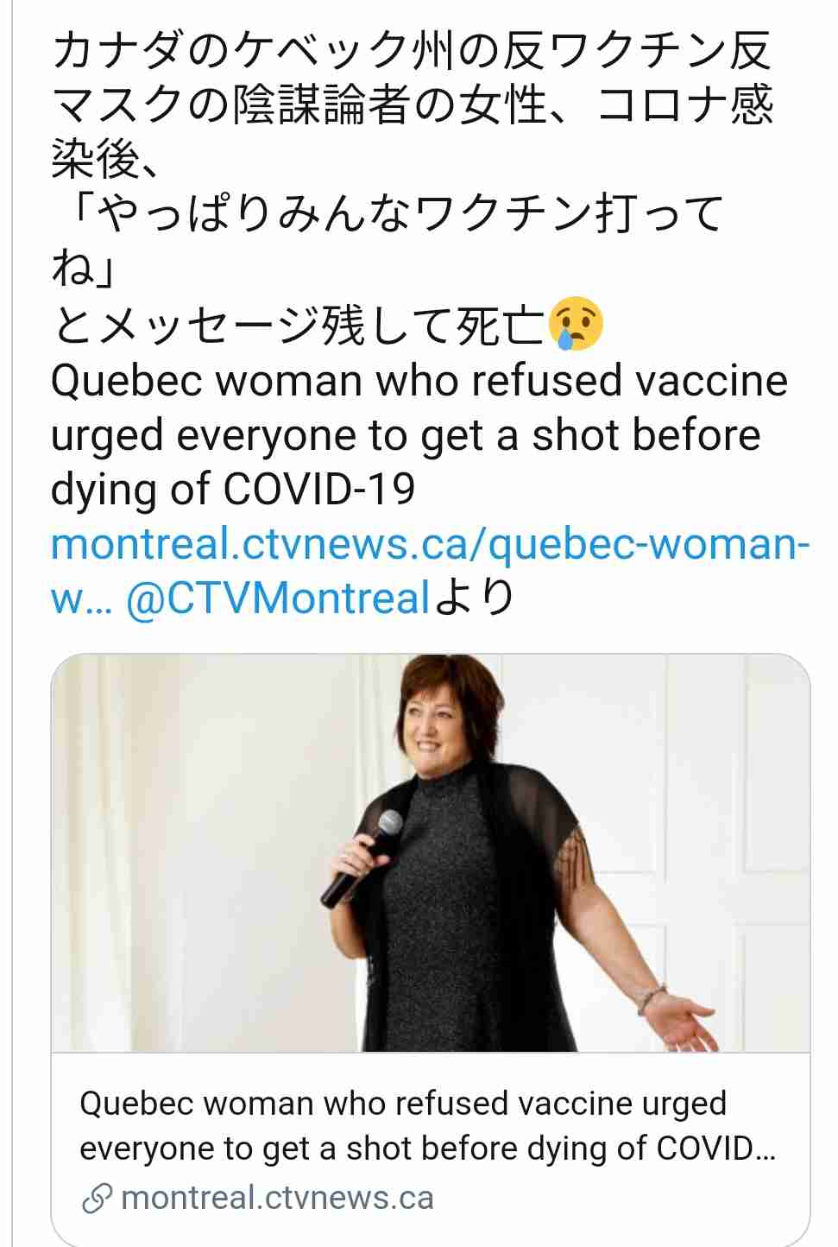The image size is (838, 1247).
Task: Click the tweet text 'dying of COVID-19'
Action: coord(233,489)
